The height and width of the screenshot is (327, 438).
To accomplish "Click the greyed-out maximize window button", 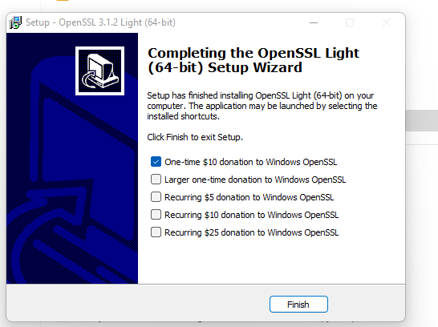I will tap(350, 22).
